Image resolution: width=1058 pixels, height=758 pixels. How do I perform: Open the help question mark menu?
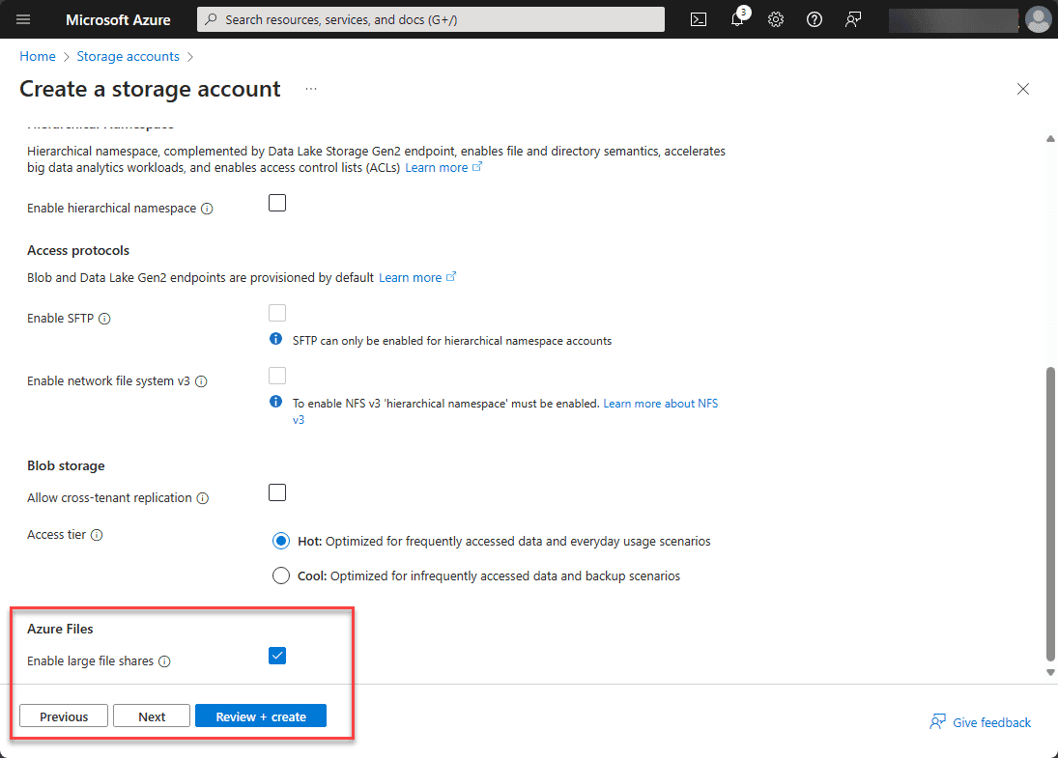click(815, 19)
